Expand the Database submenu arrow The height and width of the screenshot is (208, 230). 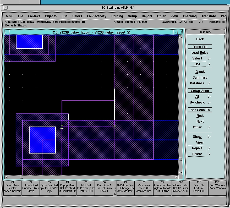pos(209,83)
